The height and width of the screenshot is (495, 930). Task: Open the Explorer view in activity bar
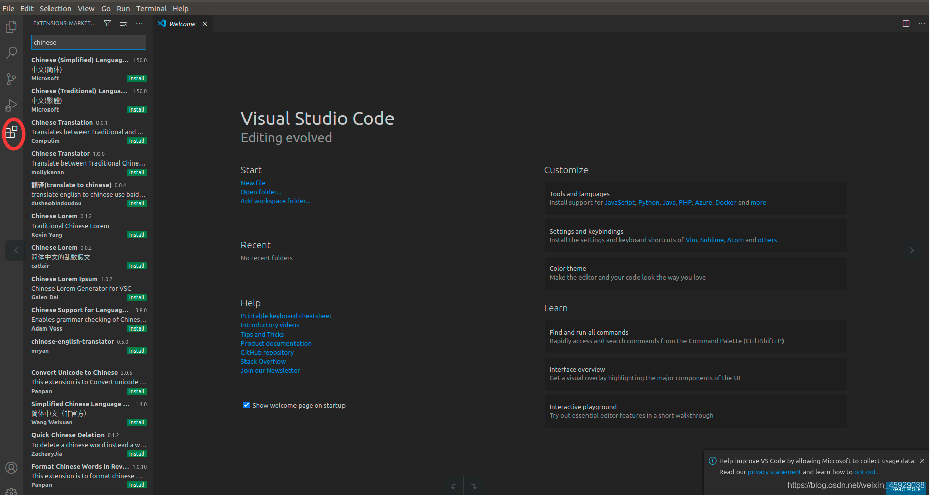tap(11, 27)
